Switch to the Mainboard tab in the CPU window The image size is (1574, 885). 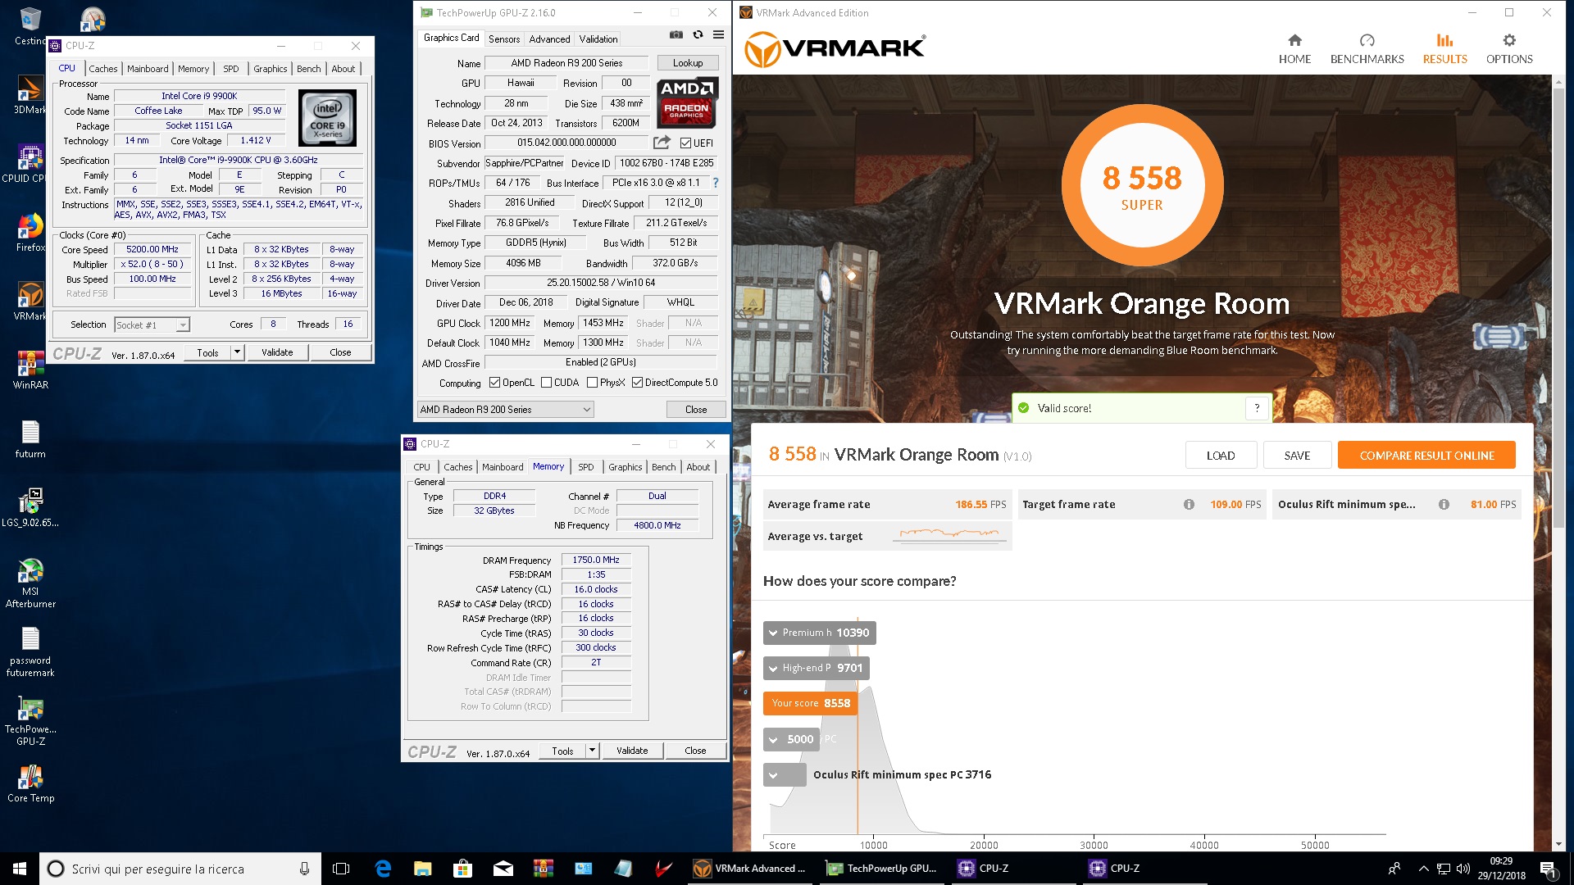(x=148, y=69)
